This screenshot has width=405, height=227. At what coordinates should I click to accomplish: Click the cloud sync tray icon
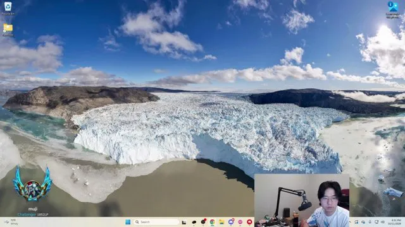pos(363,222)
